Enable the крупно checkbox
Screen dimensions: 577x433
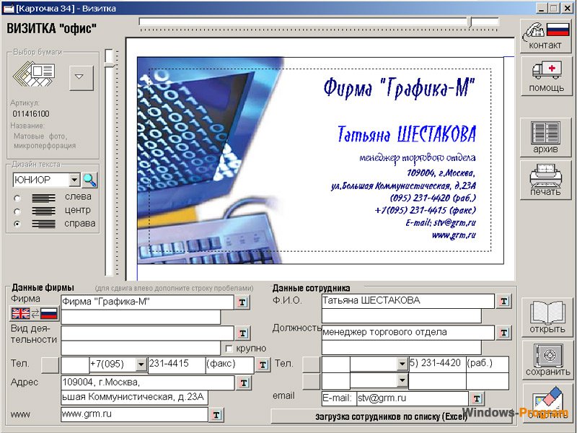coord(229,348)
